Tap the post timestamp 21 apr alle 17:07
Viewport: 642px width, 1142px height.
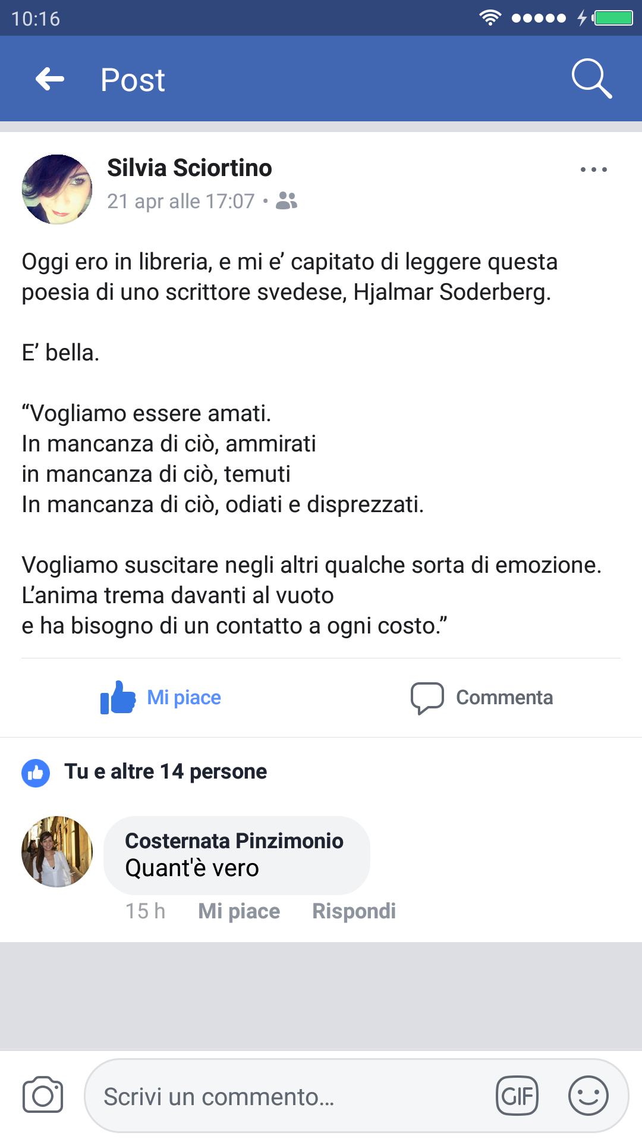coord(181,202)
